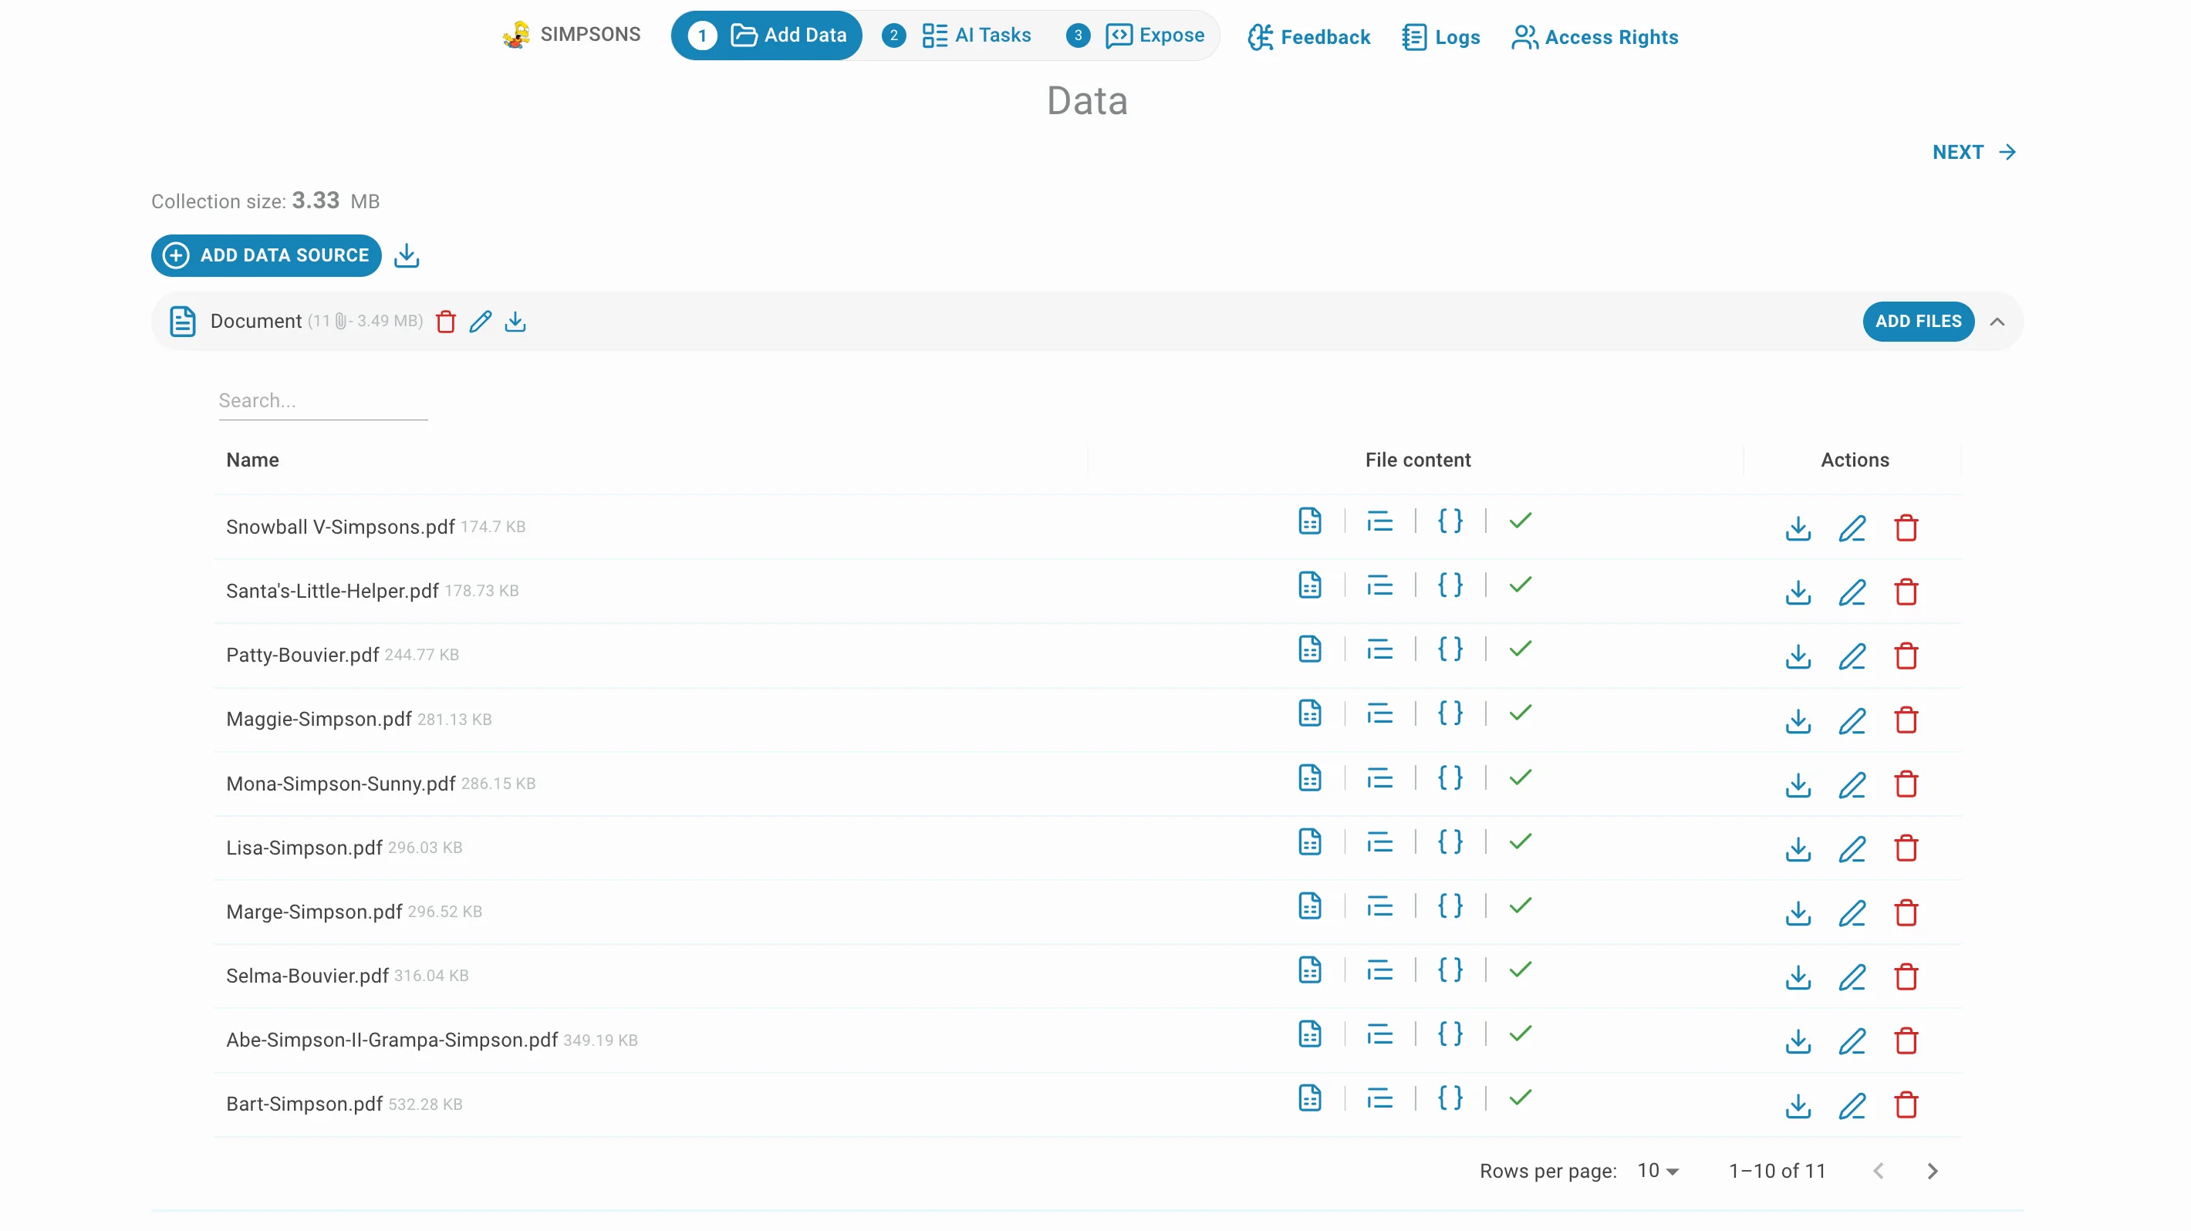Delete Snowball V-Simpsons.pdf

1906,528
